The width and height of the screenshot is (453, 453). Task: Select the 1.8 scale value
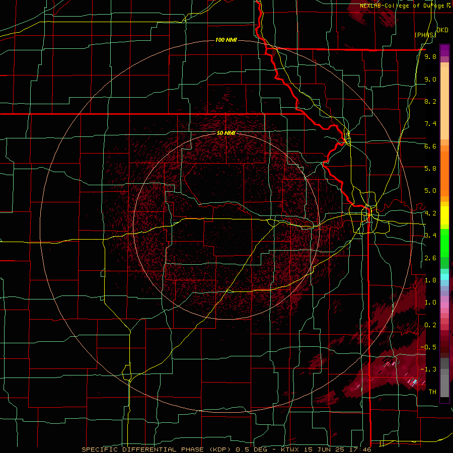[x=430, y=280]
